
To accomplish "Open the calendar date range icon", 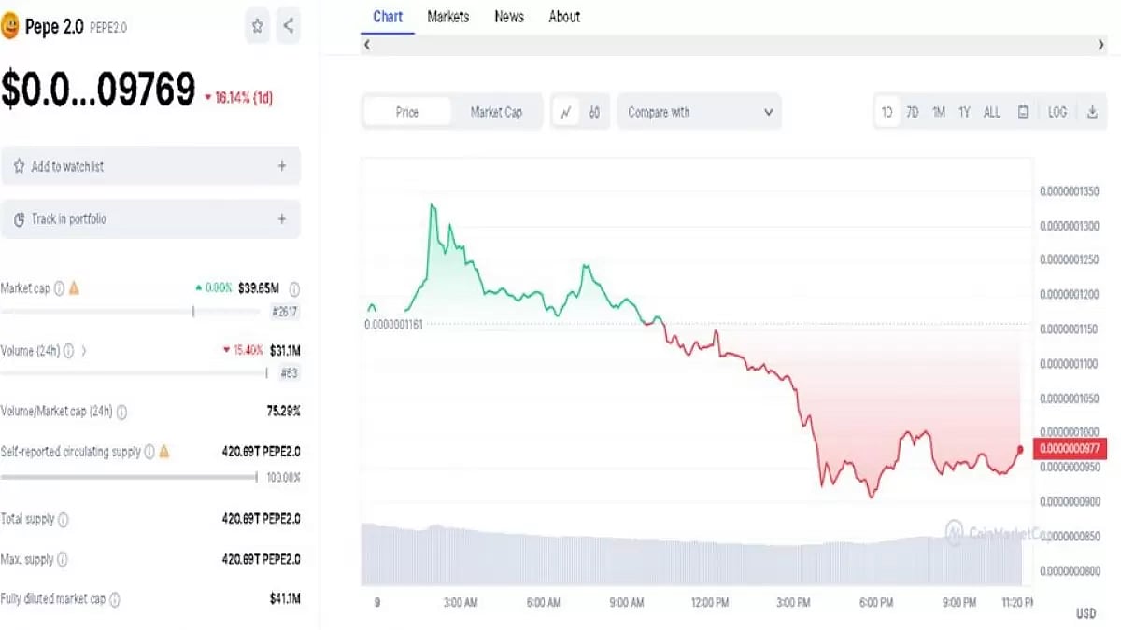I will tap(1023, 112).
